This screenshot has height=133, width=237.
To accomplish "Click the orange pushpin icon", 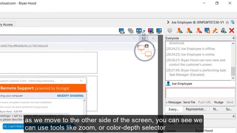I will [x=215, y=31].
